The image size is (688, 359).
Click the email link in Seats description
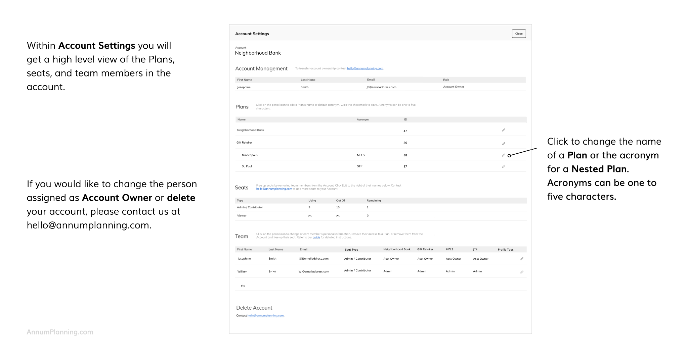pyautogui.click(x=274, y=189)
